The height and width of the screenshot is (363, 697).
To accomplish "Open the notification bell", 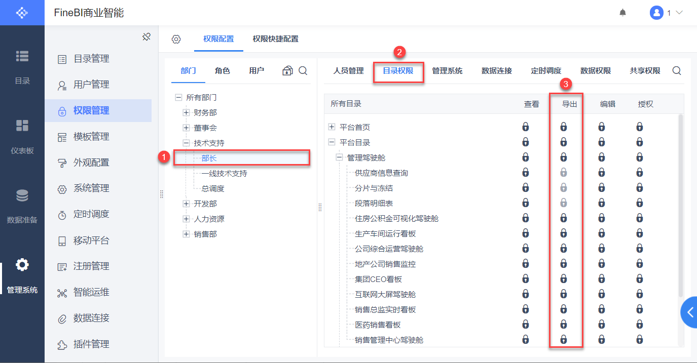I will point(623,13).
